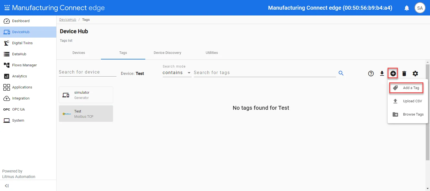Go to Dashboard in sidebar

[28, 21]
